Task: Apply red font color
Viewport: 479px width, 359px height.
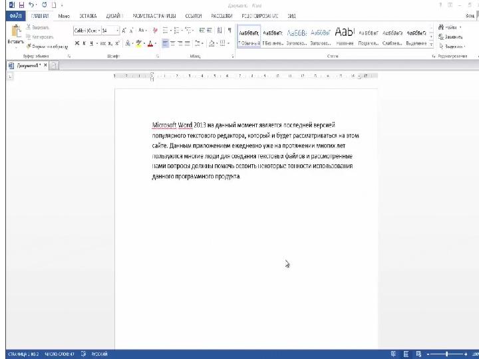Action: click(150, 44)
